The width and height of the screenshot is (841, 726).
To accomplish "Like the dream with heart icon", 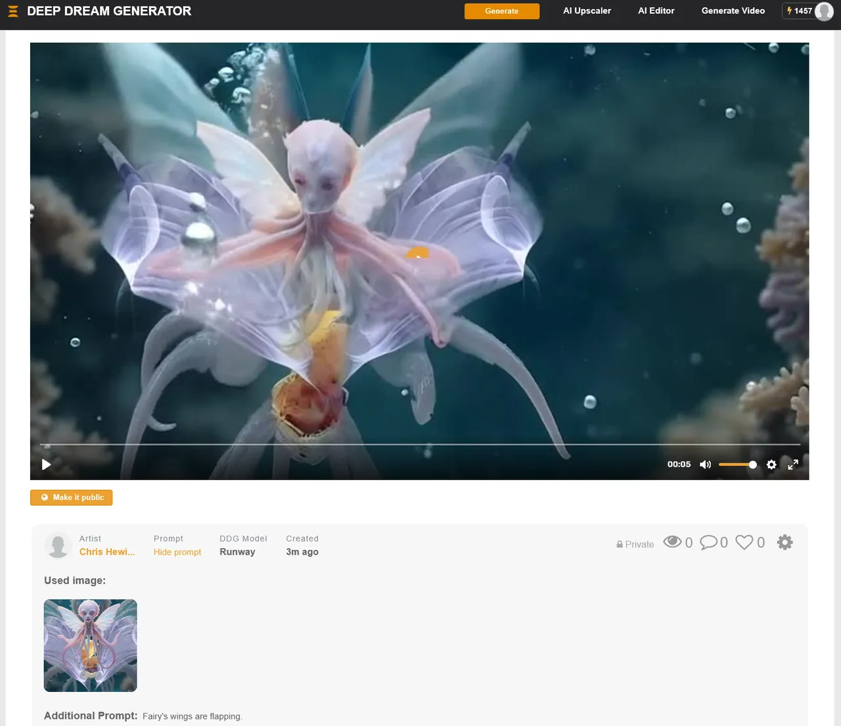I will click(x=744, y=542).
